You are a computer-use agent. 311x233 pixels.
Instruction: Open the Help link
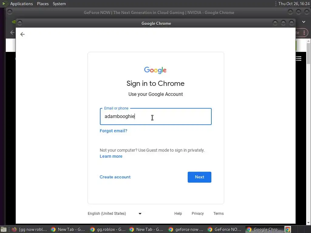pyautogui.click(x=178, y=214)
